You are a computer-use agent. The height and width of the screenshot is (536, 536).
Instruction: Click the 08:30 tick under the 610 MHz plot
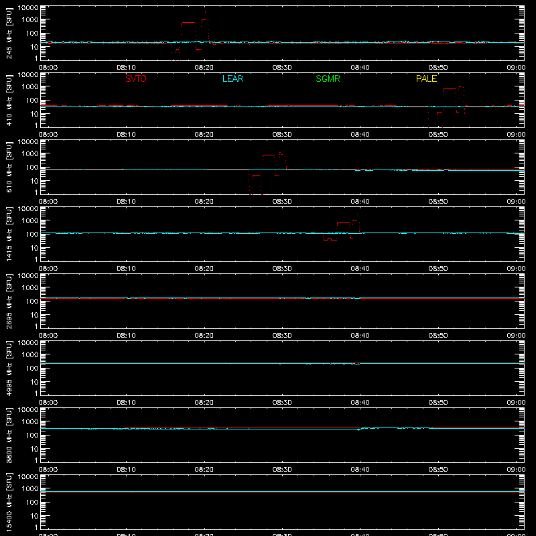282,202
